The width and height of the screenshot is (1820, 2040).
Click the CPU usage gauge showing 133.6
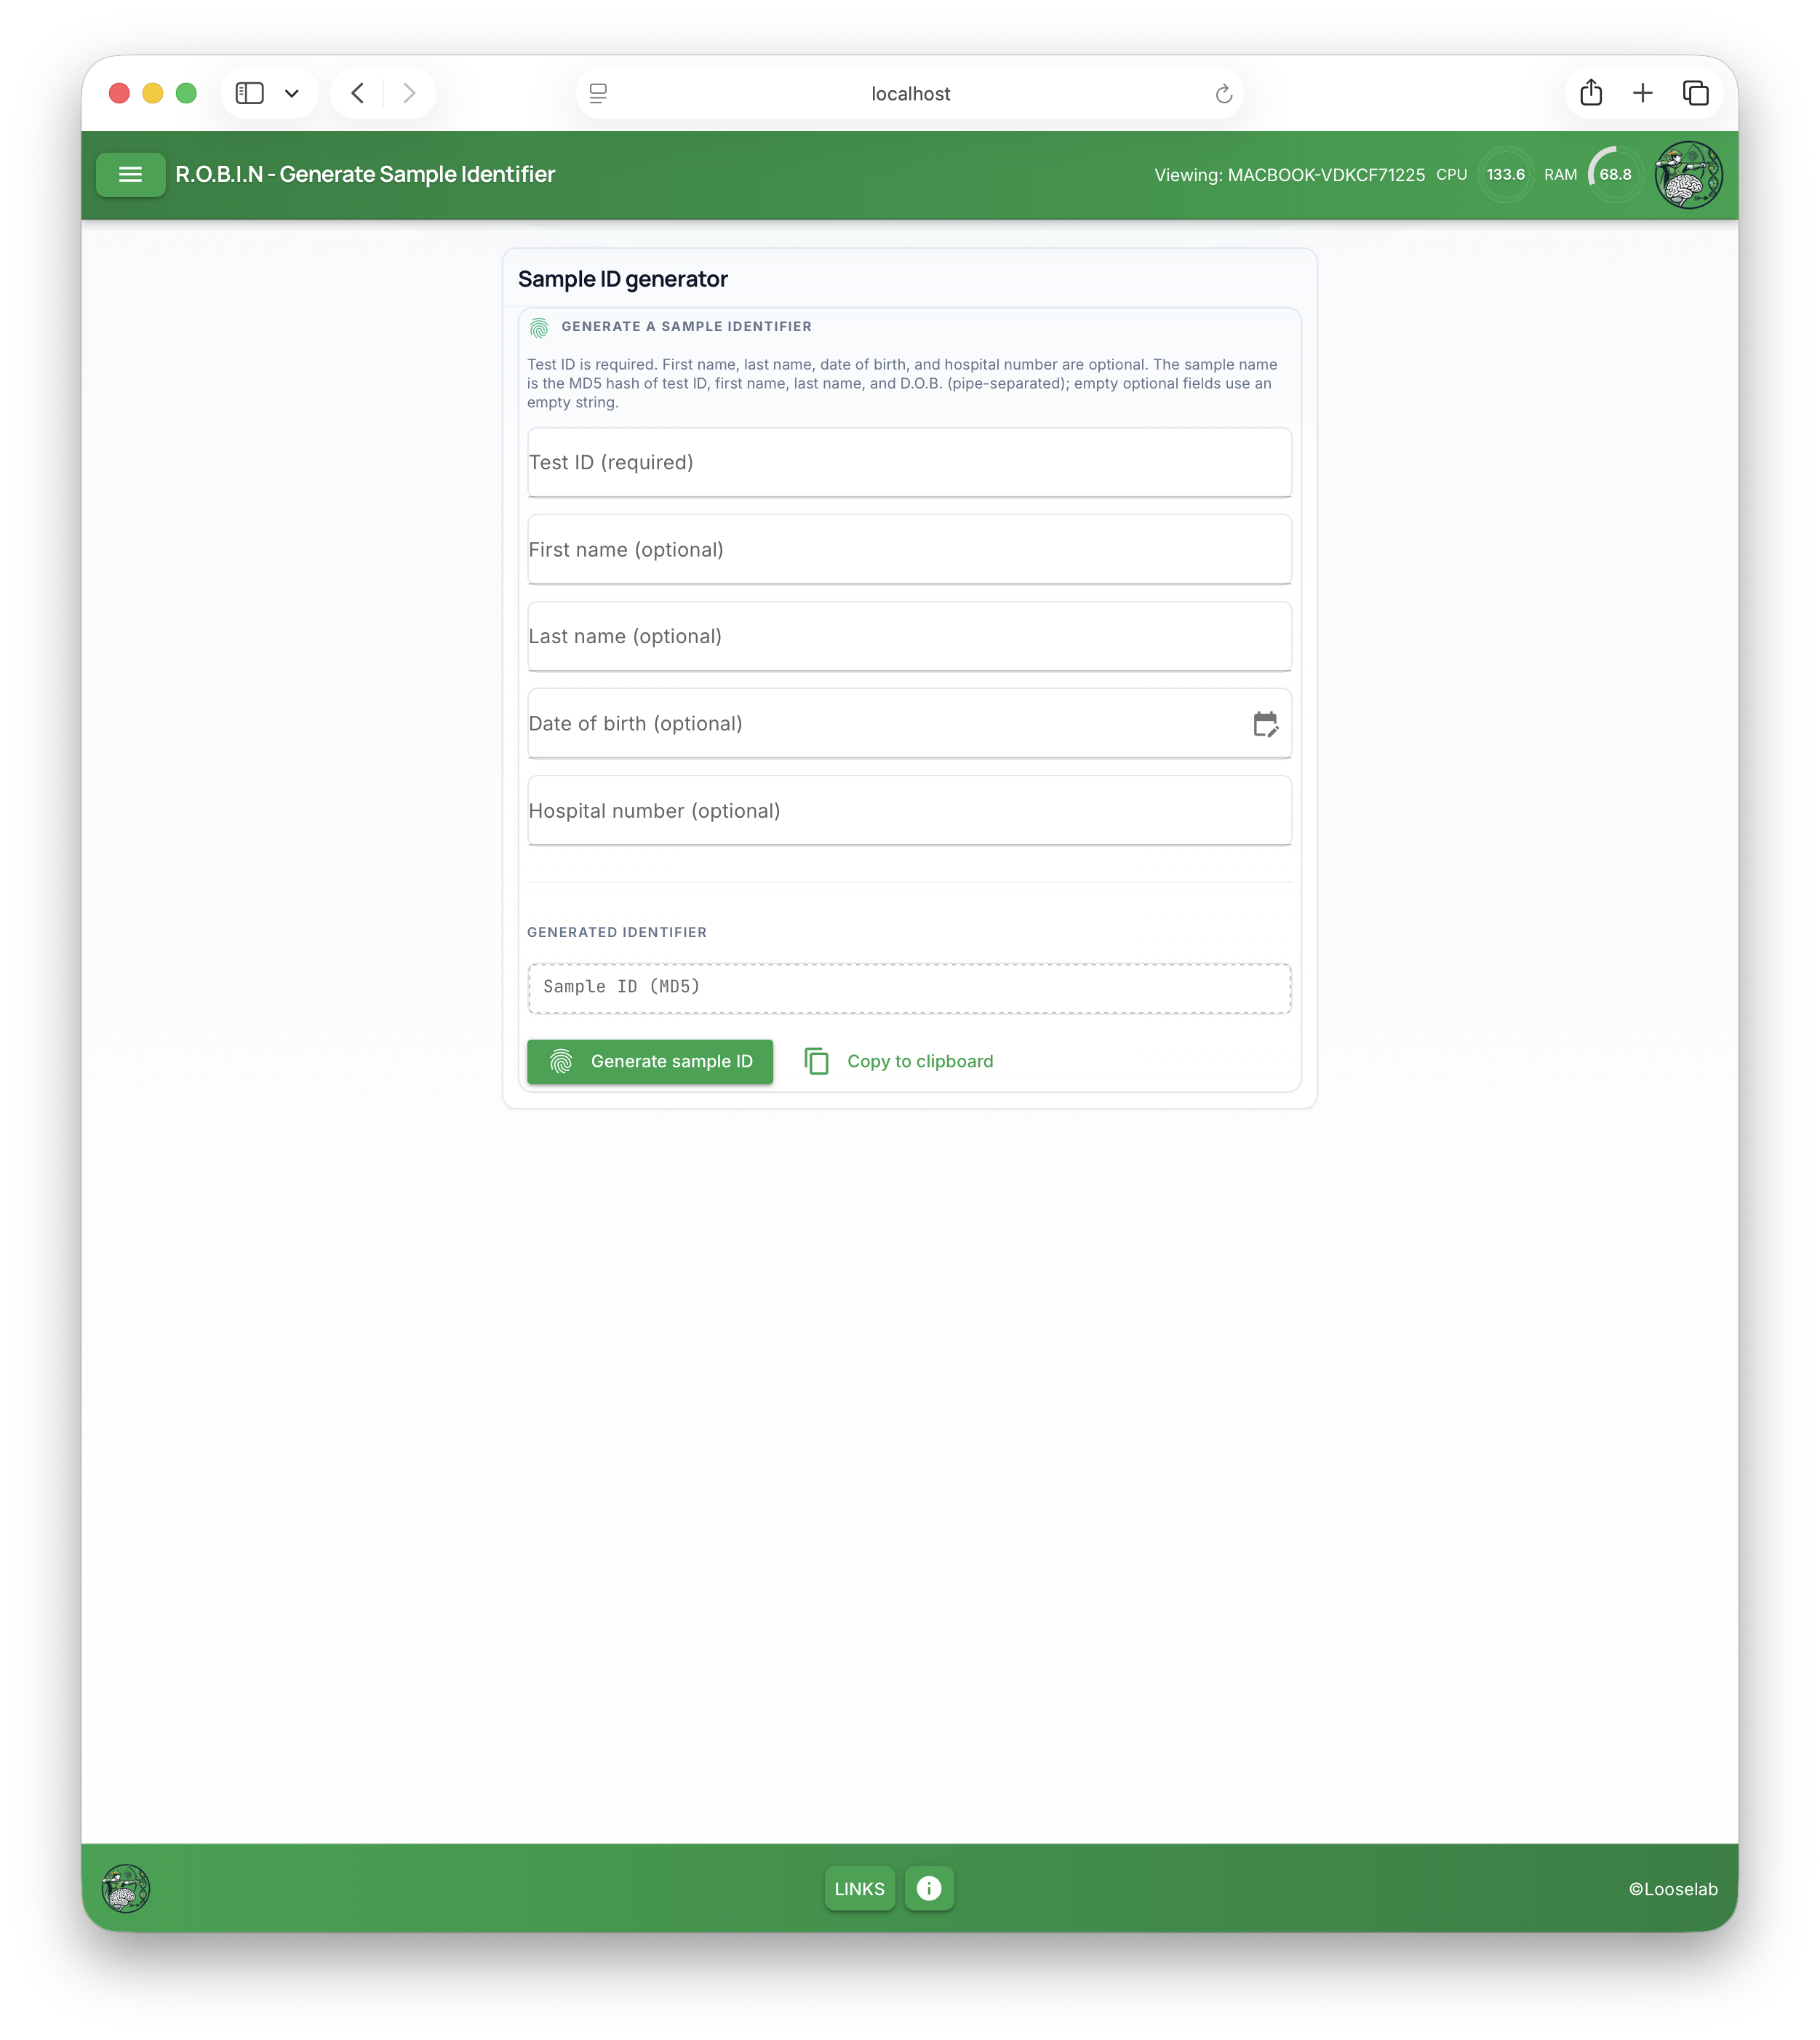pos(1505,174)
